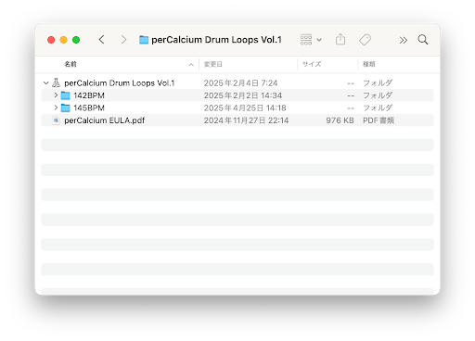Open the view grouping options dropdown

pyautogui.click(x=311, y=40)
